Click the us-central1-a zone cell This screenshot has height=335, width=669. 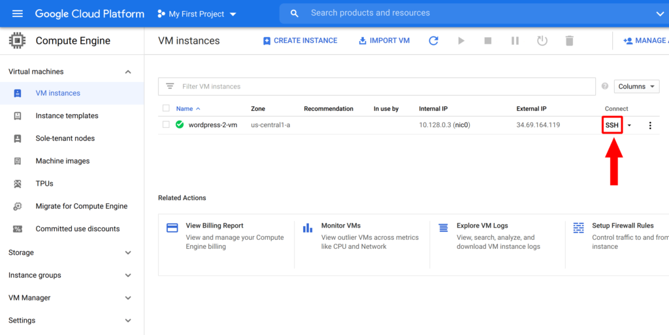(270, 125)
